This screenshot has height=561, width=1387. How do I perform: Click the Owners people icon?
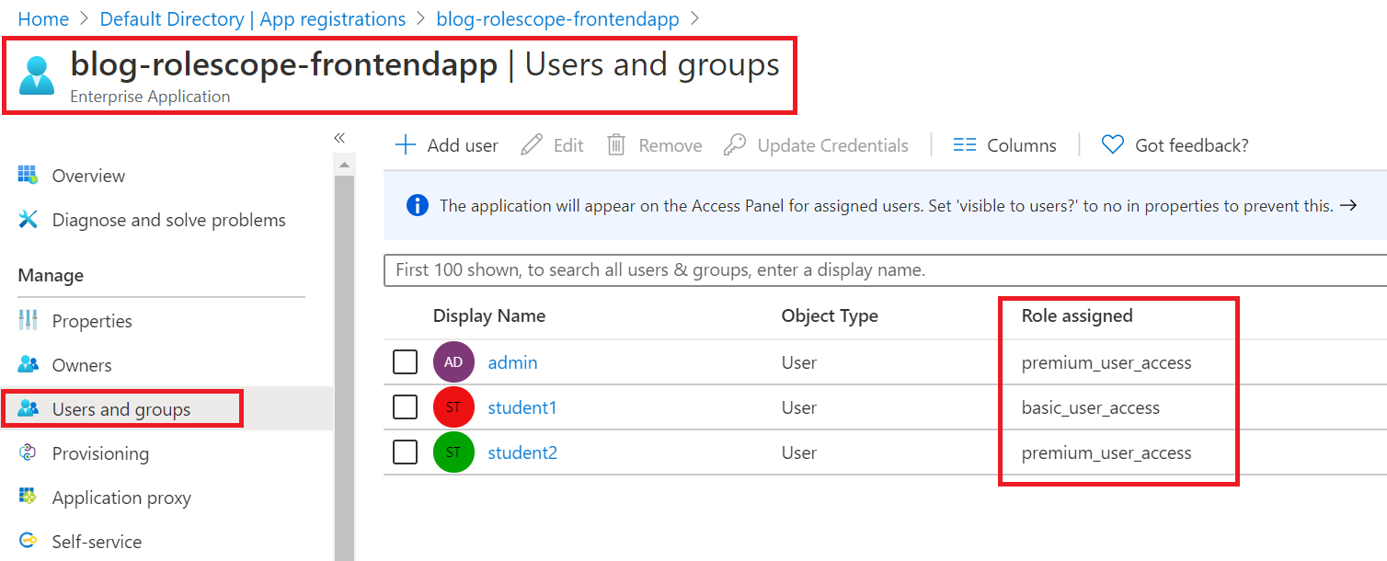pos(28,365)
